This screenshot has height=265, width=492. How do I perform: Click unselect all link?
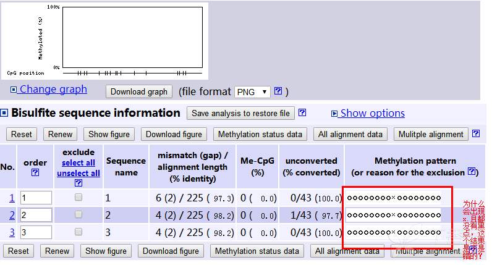[x=78, y=173]
